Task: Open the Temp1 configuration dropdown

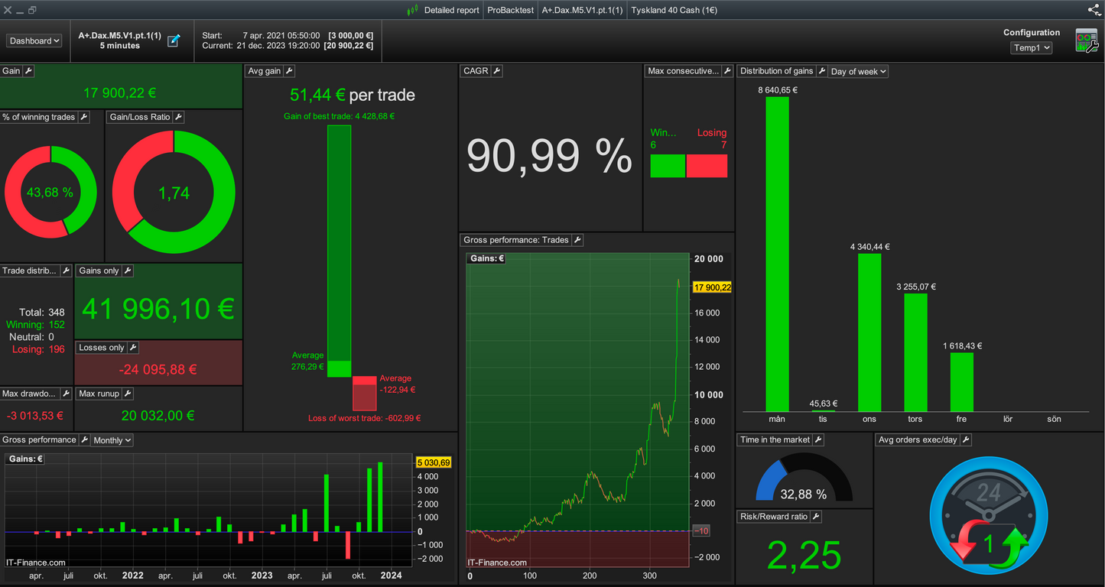Action: [x=1032, y=47]
